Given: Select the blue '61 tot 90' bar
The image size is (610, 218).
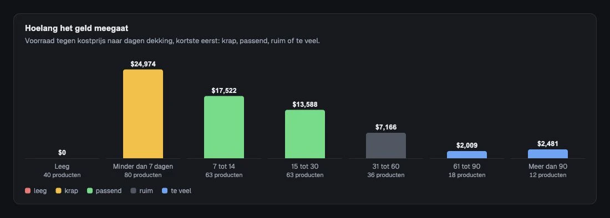Looking at the screenshot, I should coord(467,155).
